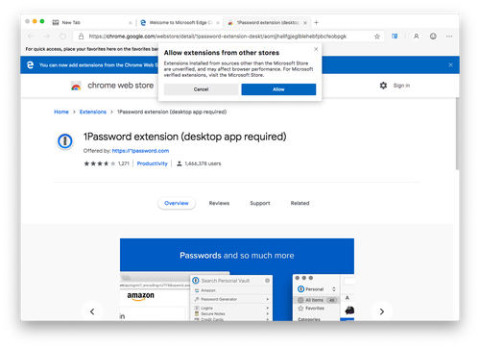Click the chrome web store rainbow logo
Screen dimensions: 480x348
(x=76, y=86)
